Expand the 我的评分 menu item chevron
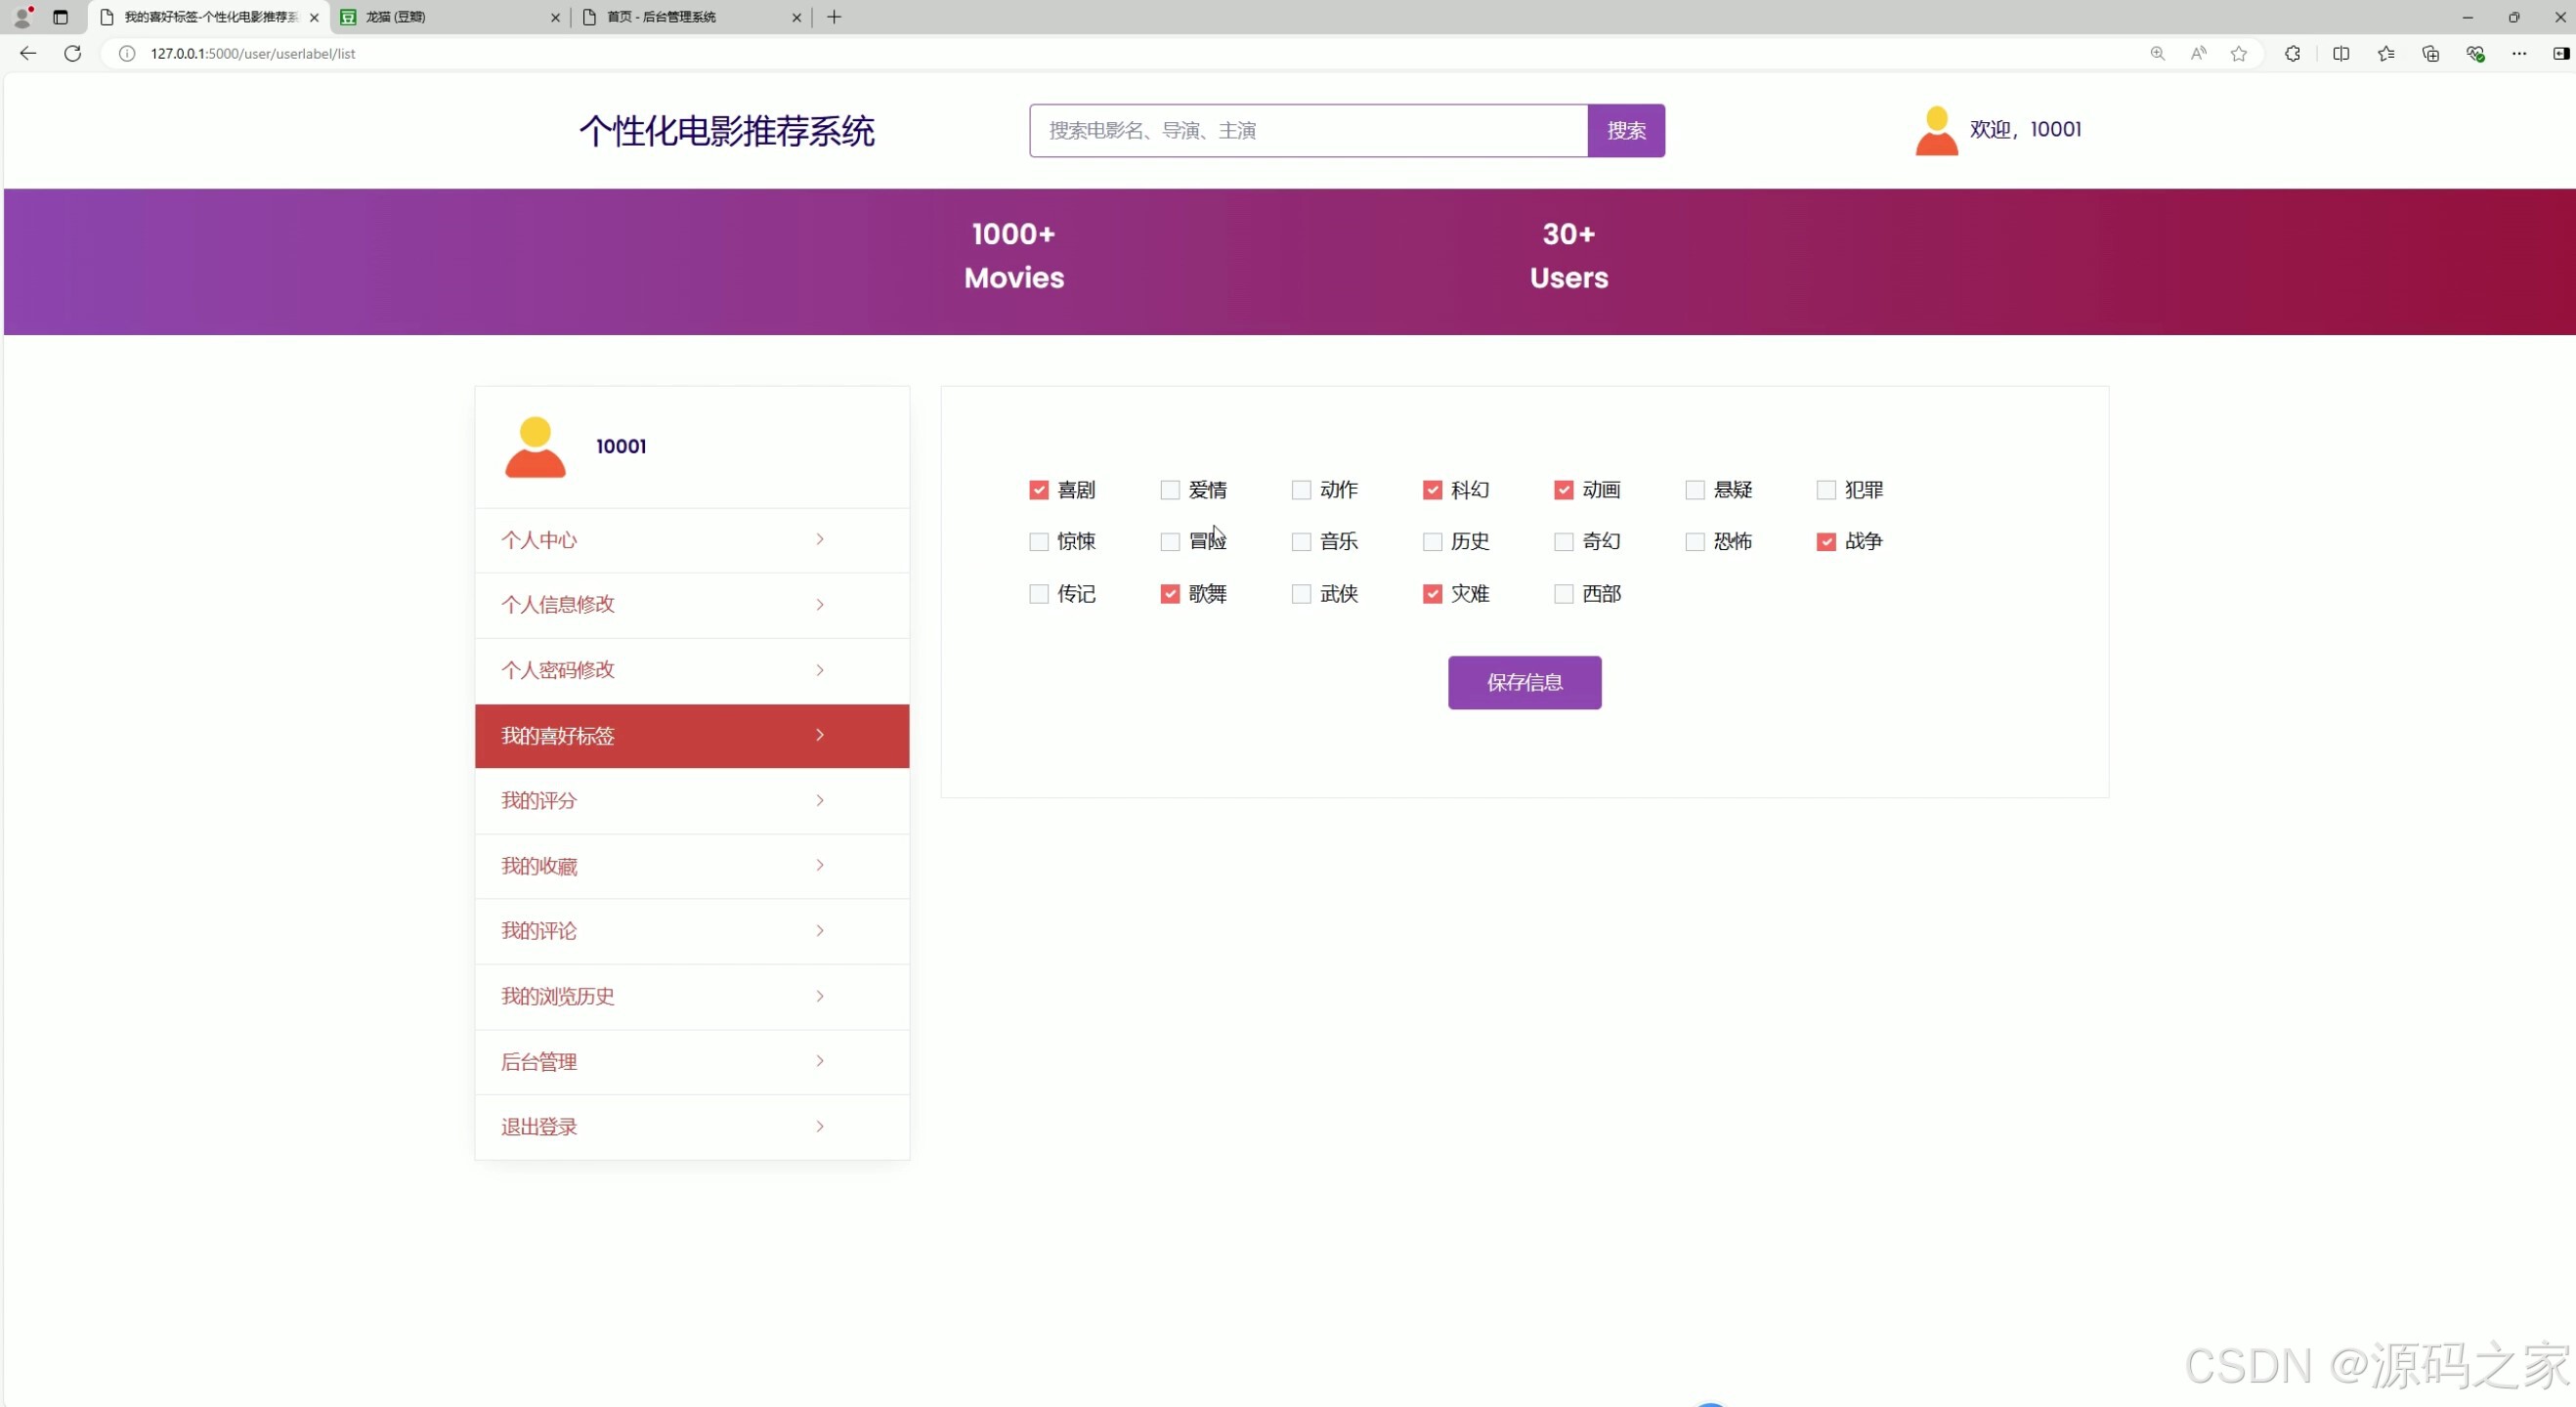Screen dimensions: 2576x1407 (x=819, y=801)
